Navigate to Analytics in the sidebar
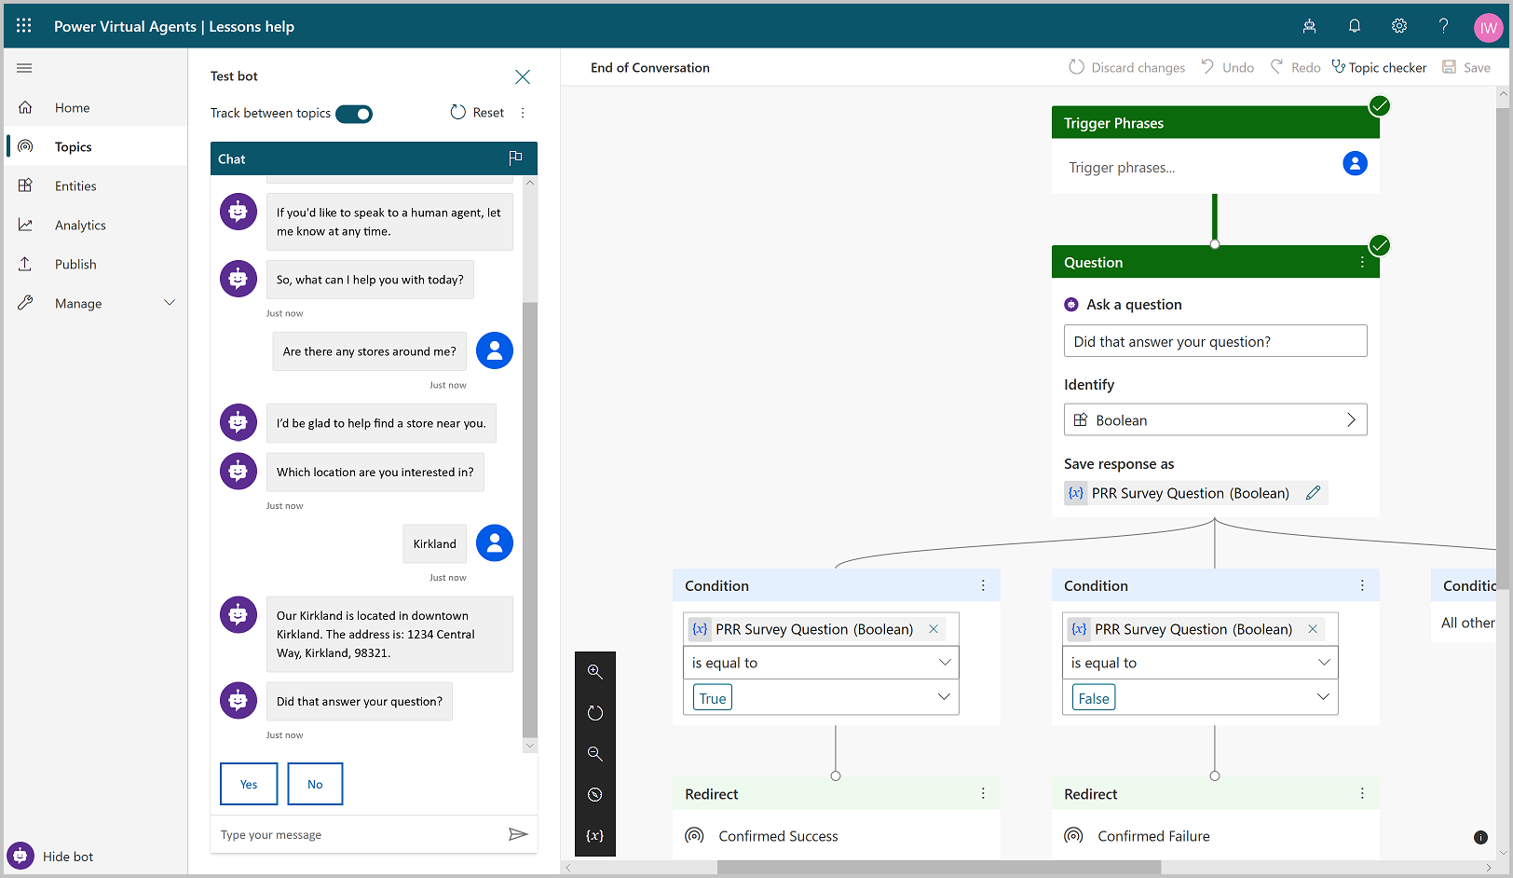1513x878 pixels. 80,225
